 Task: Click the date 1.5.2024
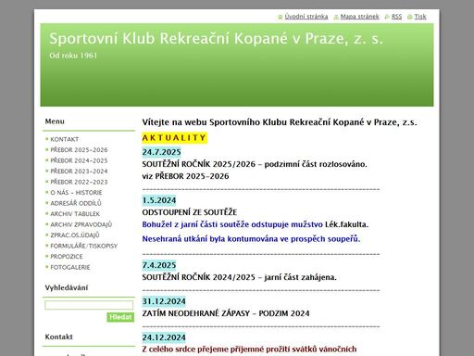pyautogui.click(x=159, y=200)
